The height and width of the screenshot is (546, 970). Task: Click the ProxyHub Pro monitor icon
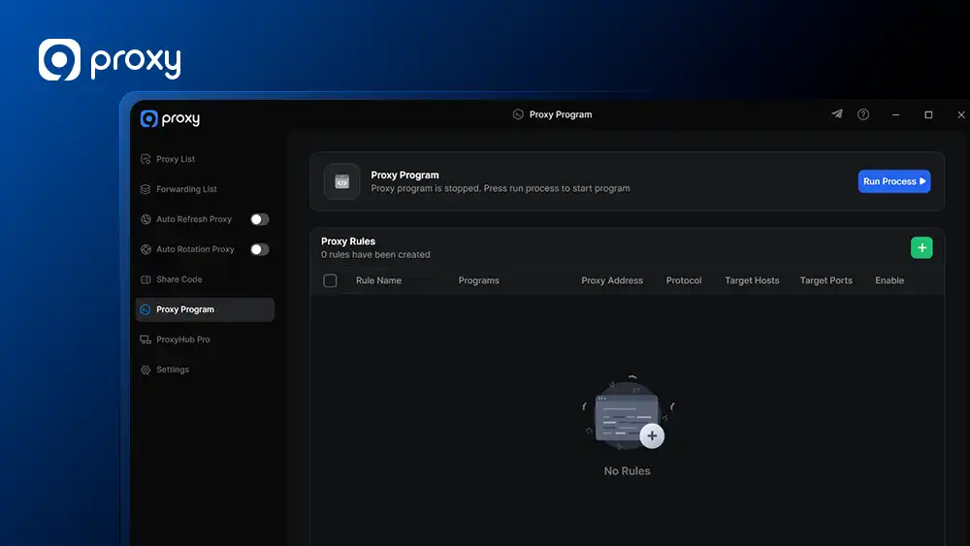click(145, 339)
